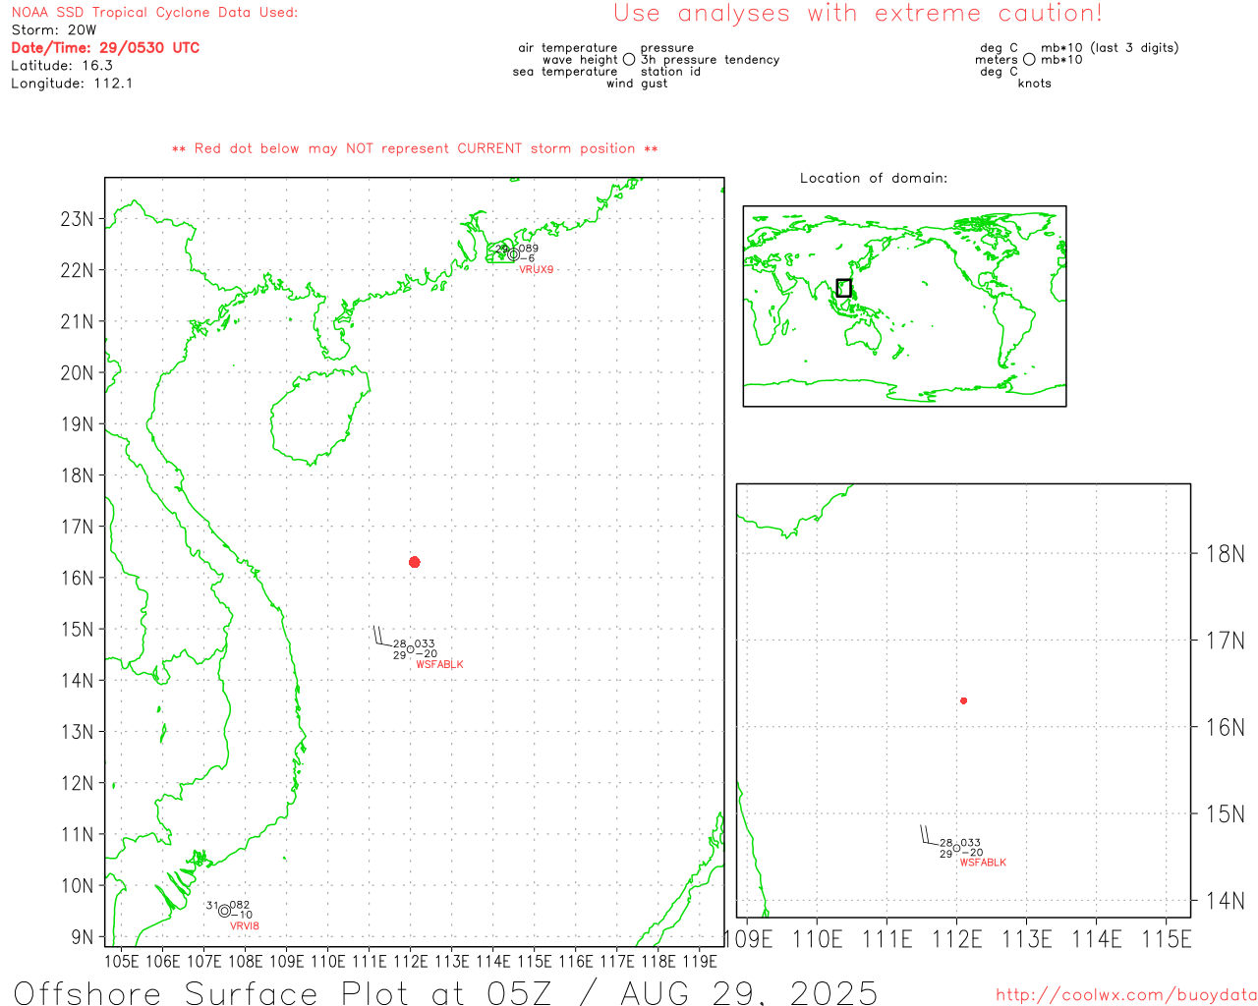Viewport: 1258px width, 1006px height.
Task: Click the 119E longitude label on main map
Action: 699,961
